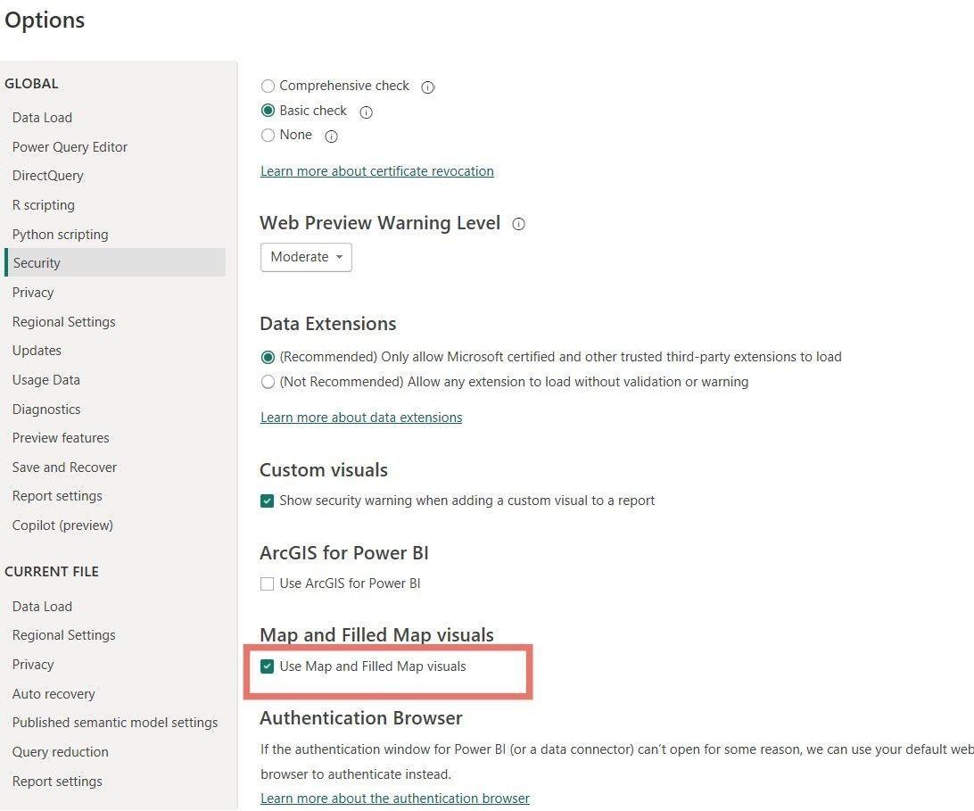Click the CURRENT FILE section label

pos(52,572)
